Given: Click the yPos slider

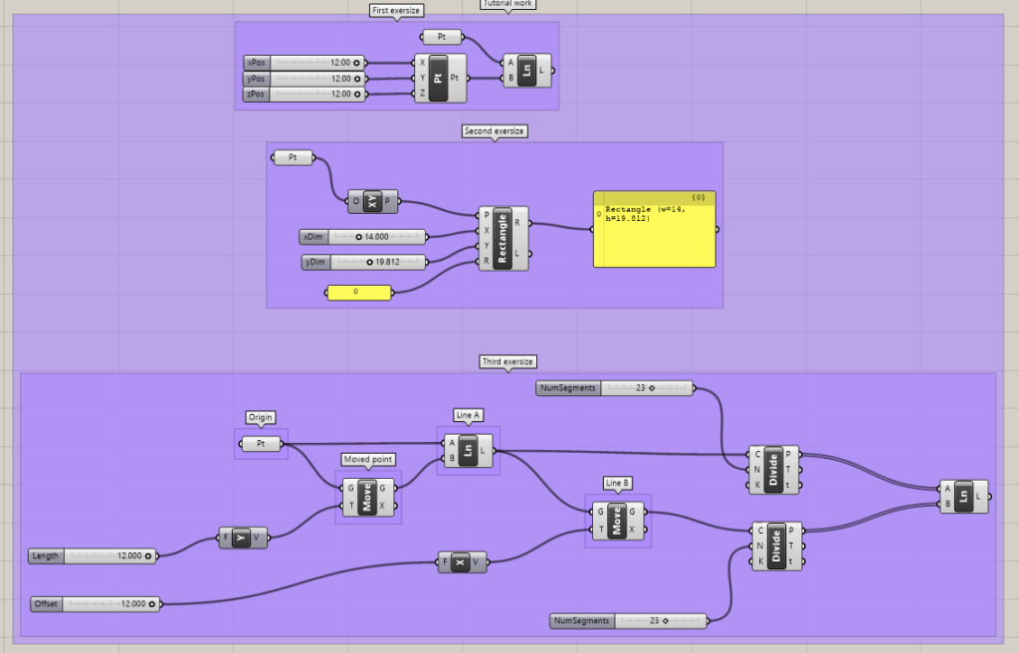Looking at the screenshot, I should click(x=304, y=79).
